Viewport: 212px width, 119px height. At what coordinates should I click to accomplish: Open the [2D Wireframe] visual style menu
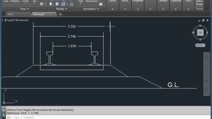click(20, 20)
